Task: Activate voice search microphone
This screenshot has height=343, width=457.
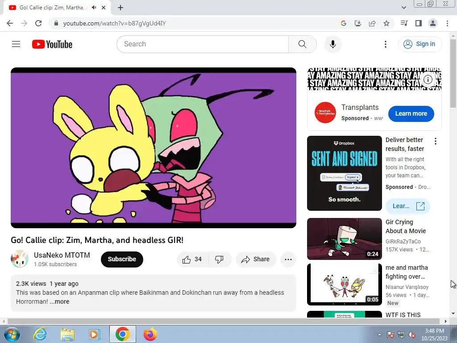Action: point(332,44)
